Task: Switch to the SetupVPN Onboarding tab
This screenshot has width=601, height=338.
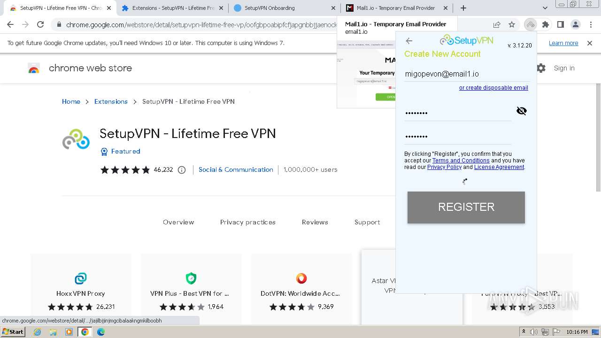Action: [x=284, y=8]
